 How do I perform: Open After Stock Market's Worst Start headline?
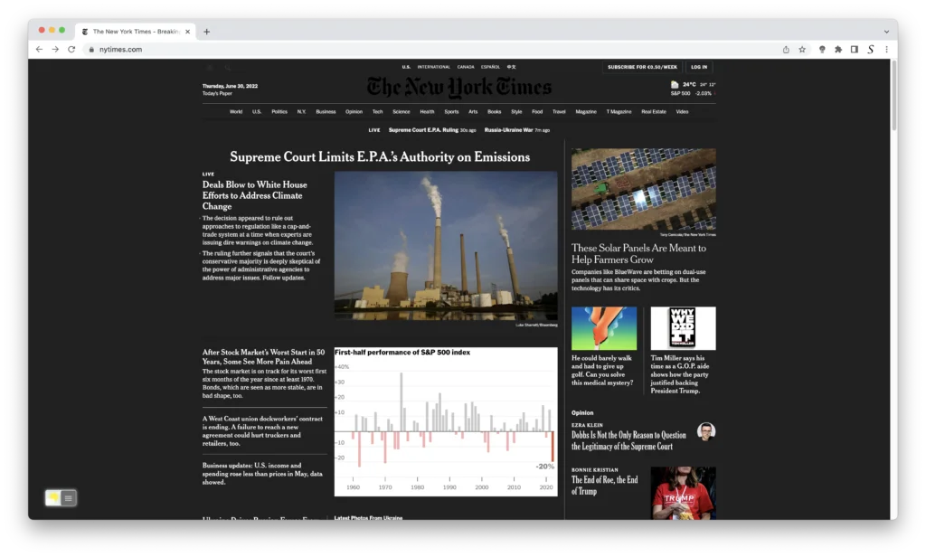[x=263, y=357]
